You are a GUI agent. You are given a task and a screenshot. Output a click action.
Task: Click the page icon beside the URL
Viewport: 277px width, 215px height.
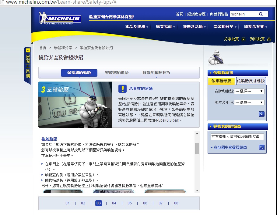[x=2, y=2]
